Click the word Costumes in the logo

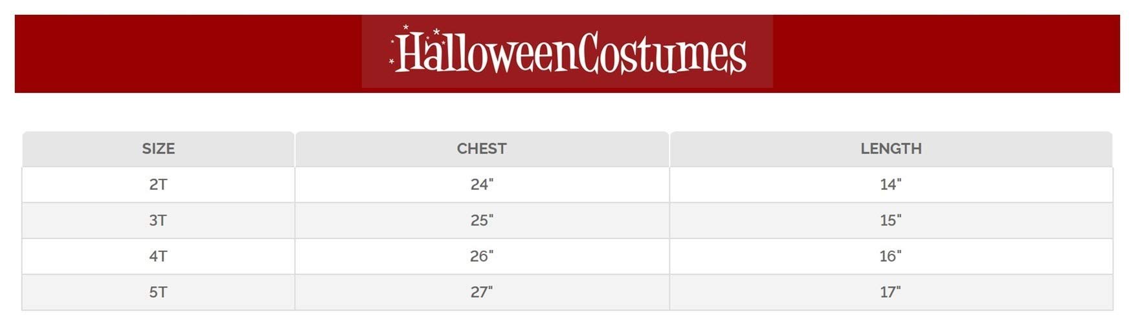(662, 53)
